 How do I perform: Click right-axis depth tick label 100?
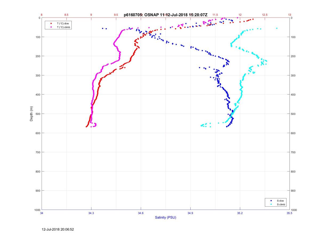click(x=294, y=37)
